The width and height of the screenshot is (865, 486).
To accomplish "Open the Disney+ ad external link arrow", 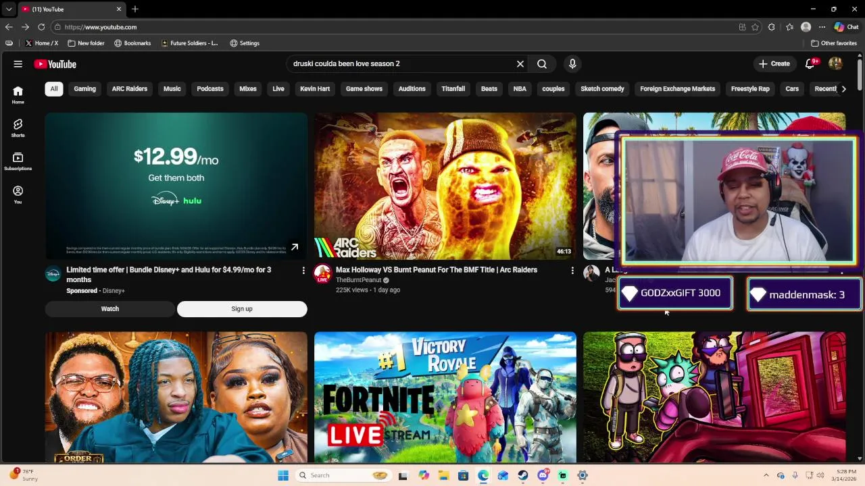I will [x=295, y=248].
